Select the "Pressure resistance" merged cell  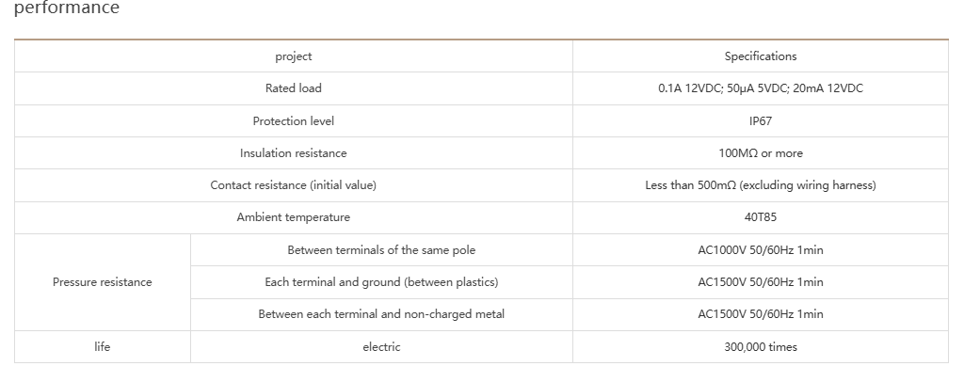102,282
